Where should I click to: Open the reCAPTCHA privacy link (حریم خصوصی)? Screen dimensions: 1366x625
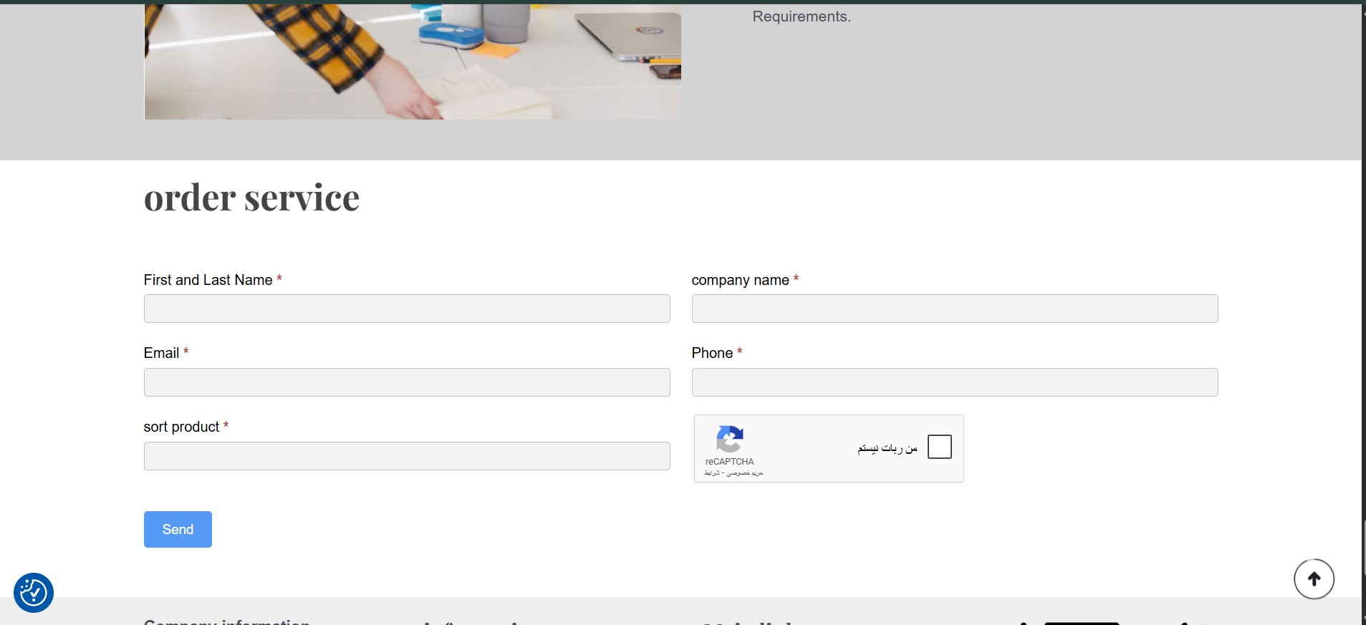click(x=745, y=473)
